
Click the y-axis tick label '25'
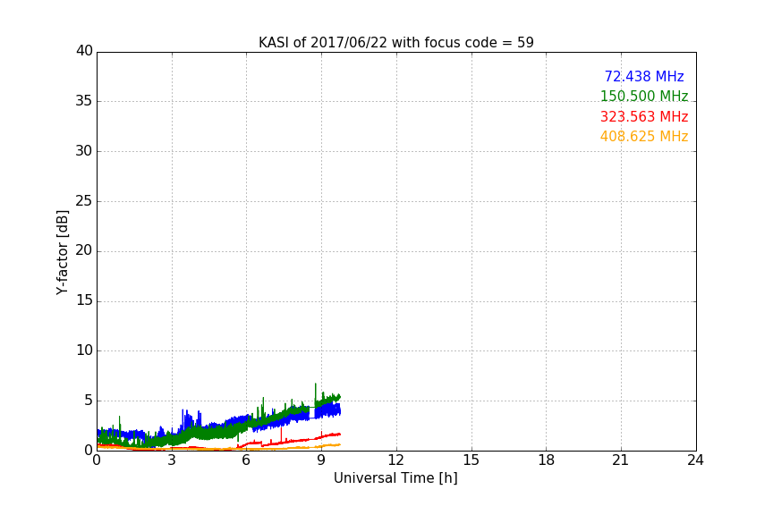click(84, 200)
